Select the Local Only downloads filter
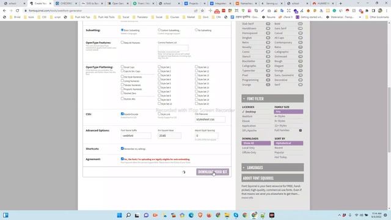Viewport: 391px width, 220px height. pos(248,148)
